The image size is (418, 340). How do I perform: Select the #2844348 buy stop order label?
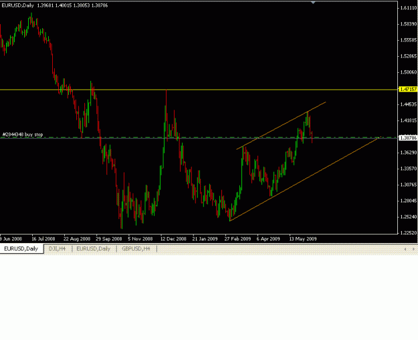point(23,134)
